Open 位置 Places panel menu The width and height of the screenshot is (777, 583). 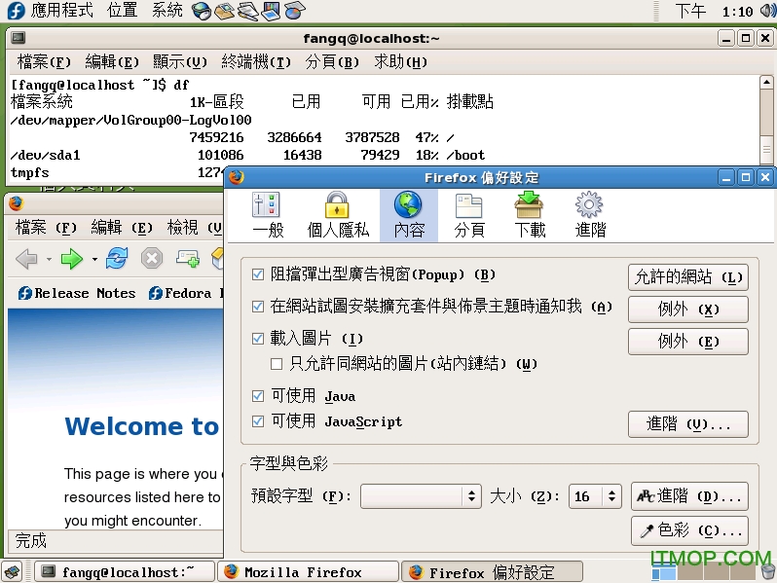point(122,11)
